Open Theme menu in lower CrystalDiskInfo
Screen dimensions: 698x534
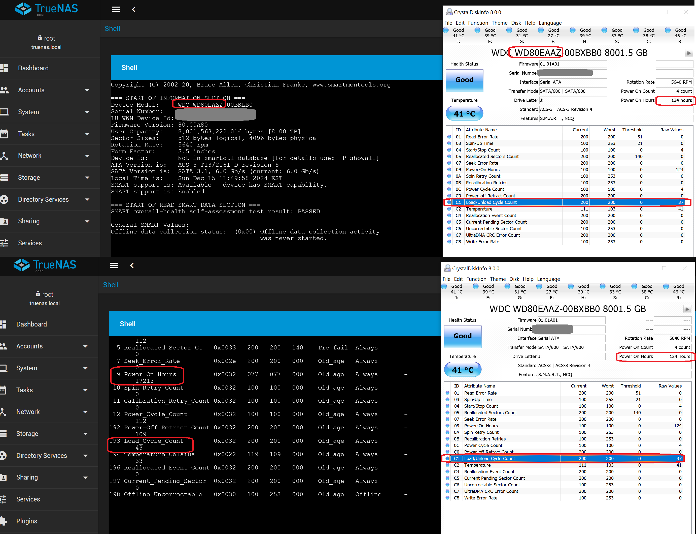tap(498, 279)
